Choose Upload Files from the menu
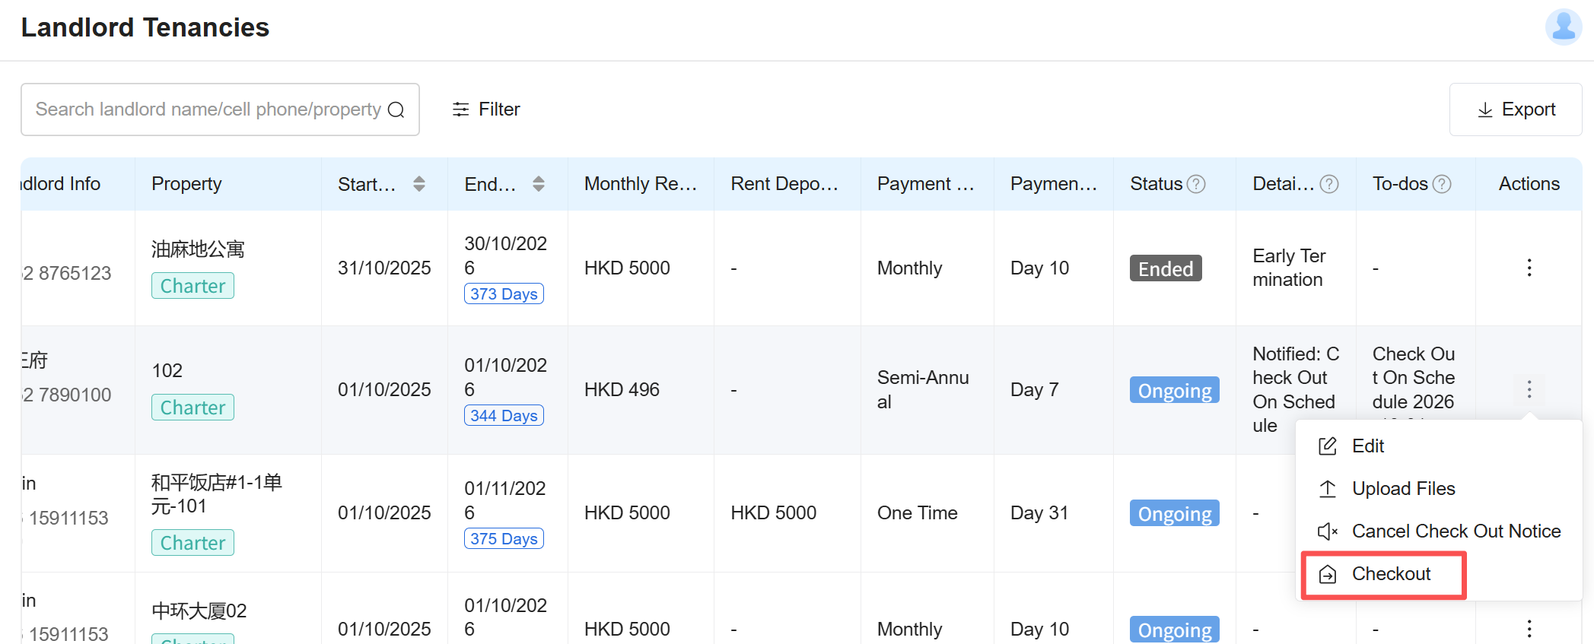The width and height of the screenshot is (1594, 644). 1402,489
